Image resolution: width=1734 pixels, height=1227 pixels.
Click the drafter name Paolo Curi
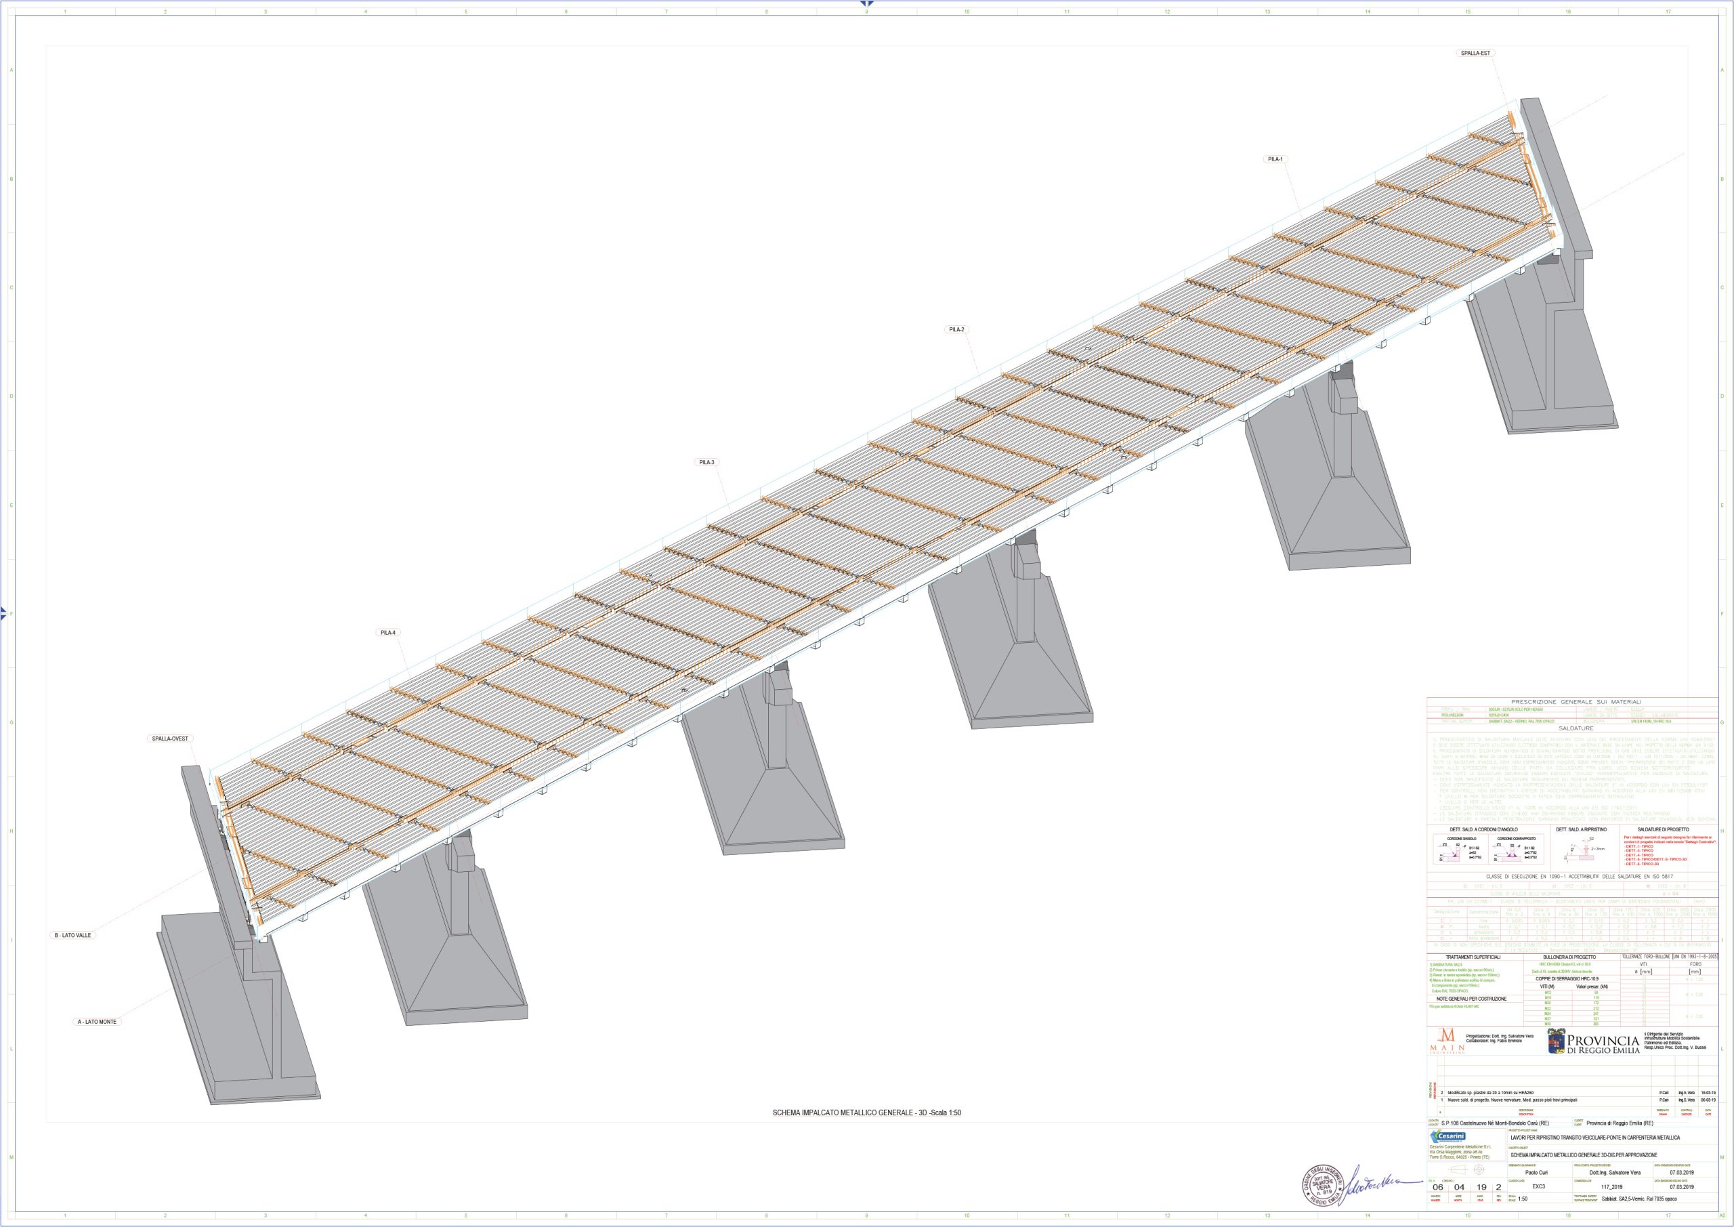(x=1537, y=1173)
